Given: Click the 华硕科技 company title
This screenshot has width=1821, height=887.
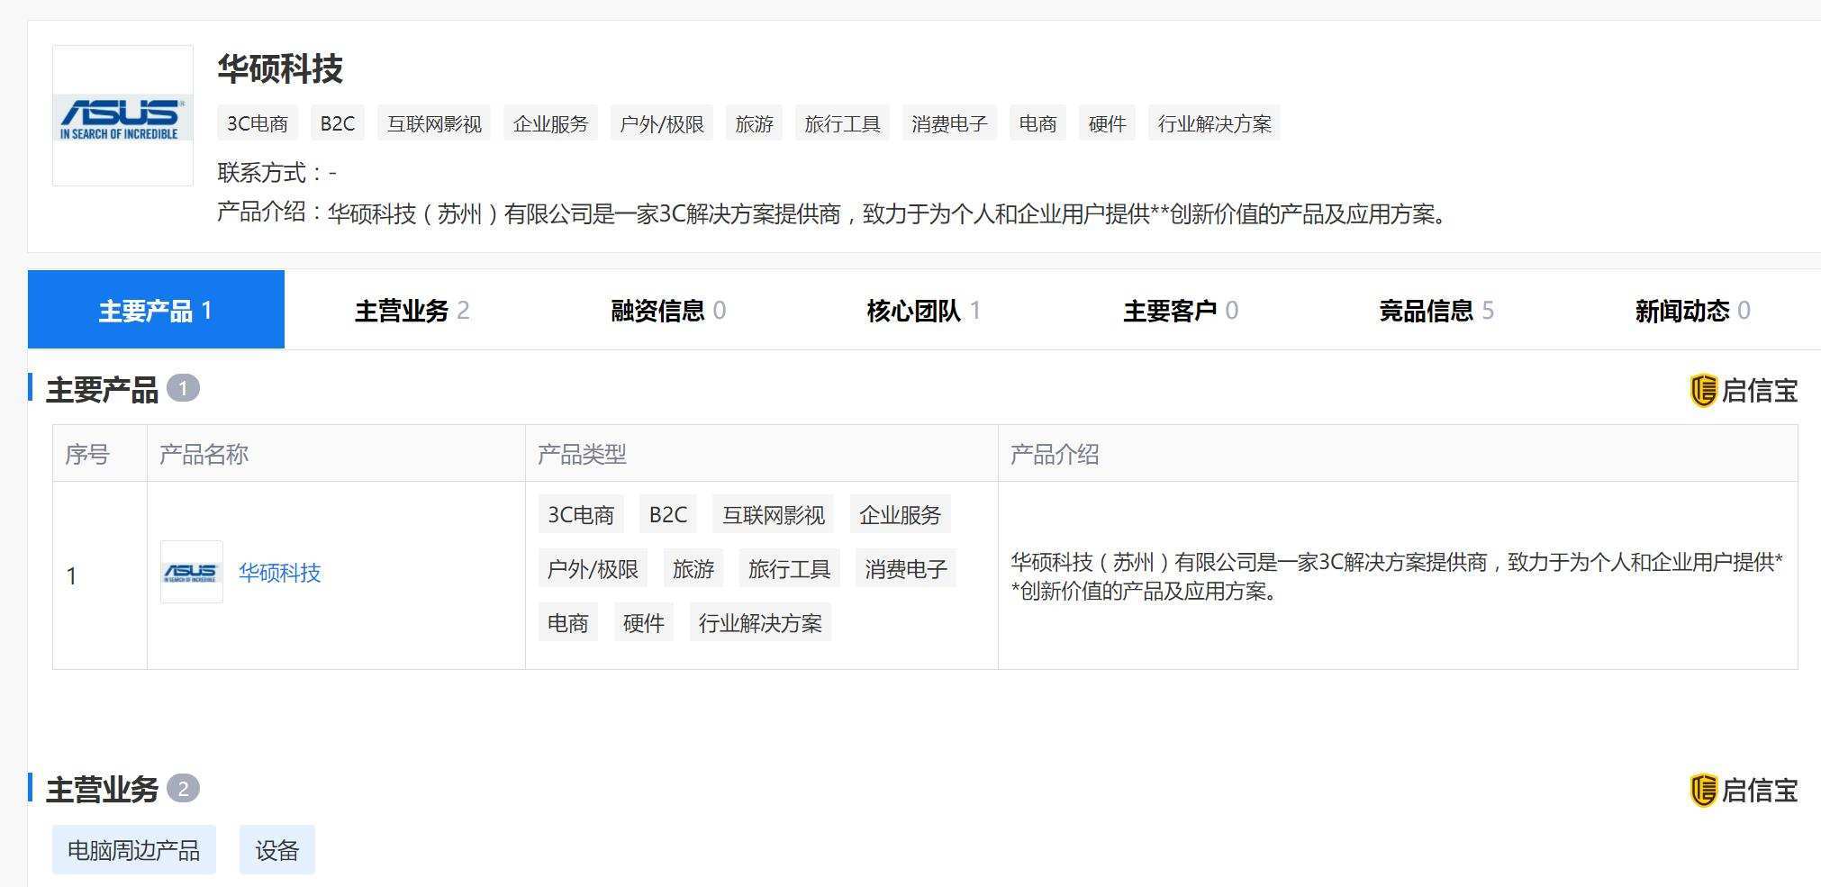Looking at the screenshot, I should [x=280, y=69].
